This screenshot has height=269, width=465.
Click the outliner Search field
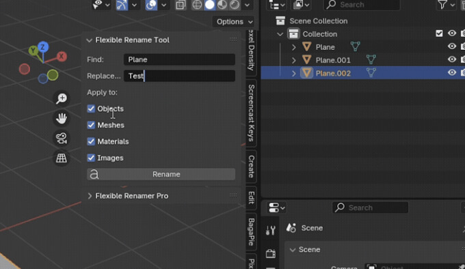[x=362, y=5]
